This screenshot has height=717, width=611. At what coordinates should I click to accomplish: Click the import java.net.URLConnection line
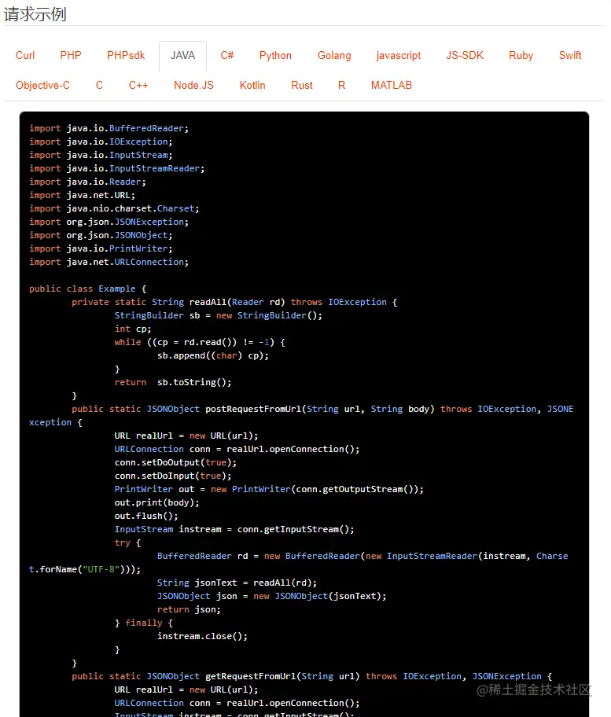tap(109, 262)
